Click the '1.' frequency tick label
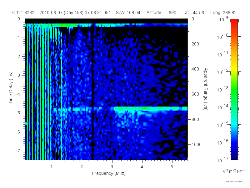This screenshot has width=250, height=188. point(52,167)
